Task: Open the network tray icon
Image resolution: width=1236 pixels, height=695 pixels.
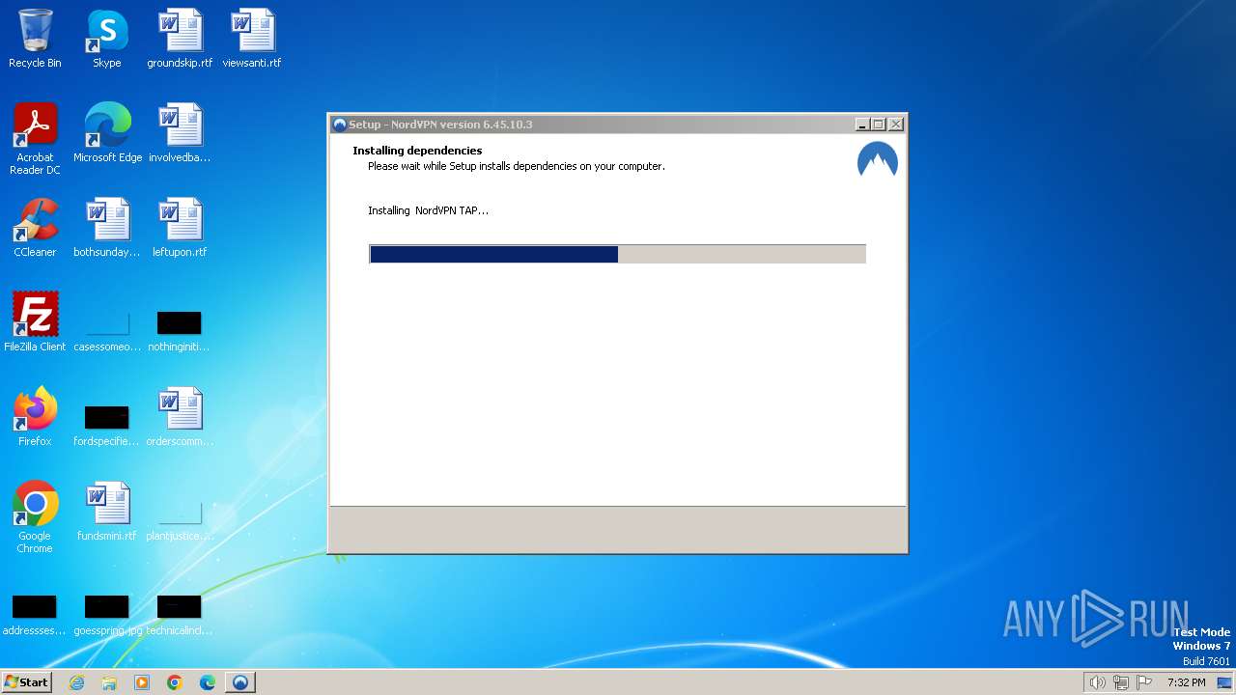Action: click(1121, 682)
